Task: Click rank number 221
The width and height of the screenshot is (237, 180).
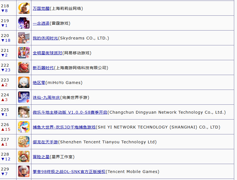Action: [5, 50]
